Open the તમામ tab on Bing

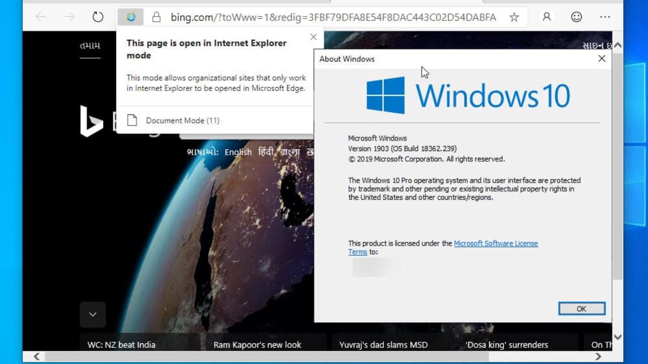coord(90,46)
